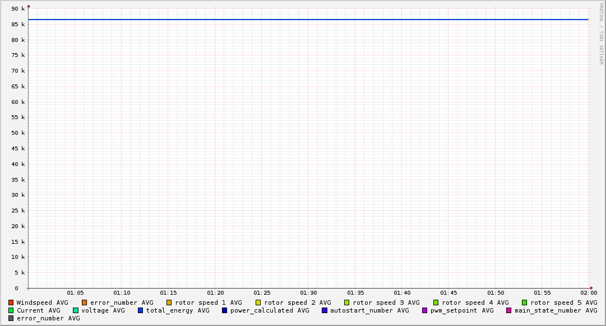Click the 85 k y-axis label
Viewport: 606px width, 326px height.
click(x=19, y=25)
